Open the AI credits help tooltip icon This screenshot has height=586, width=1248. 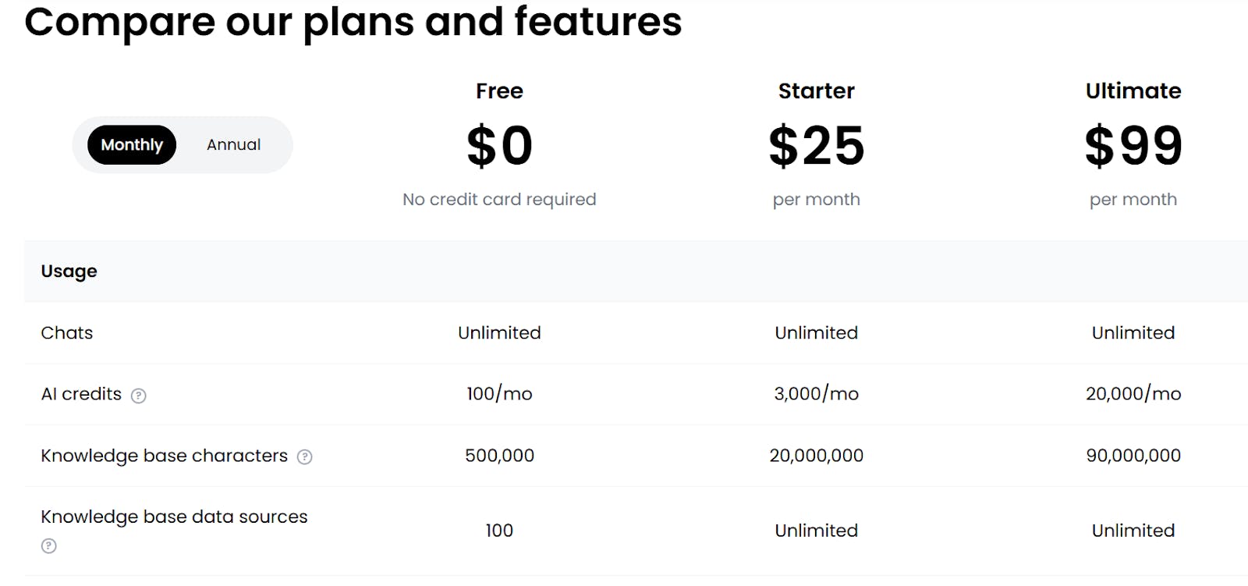click(138, 396)
